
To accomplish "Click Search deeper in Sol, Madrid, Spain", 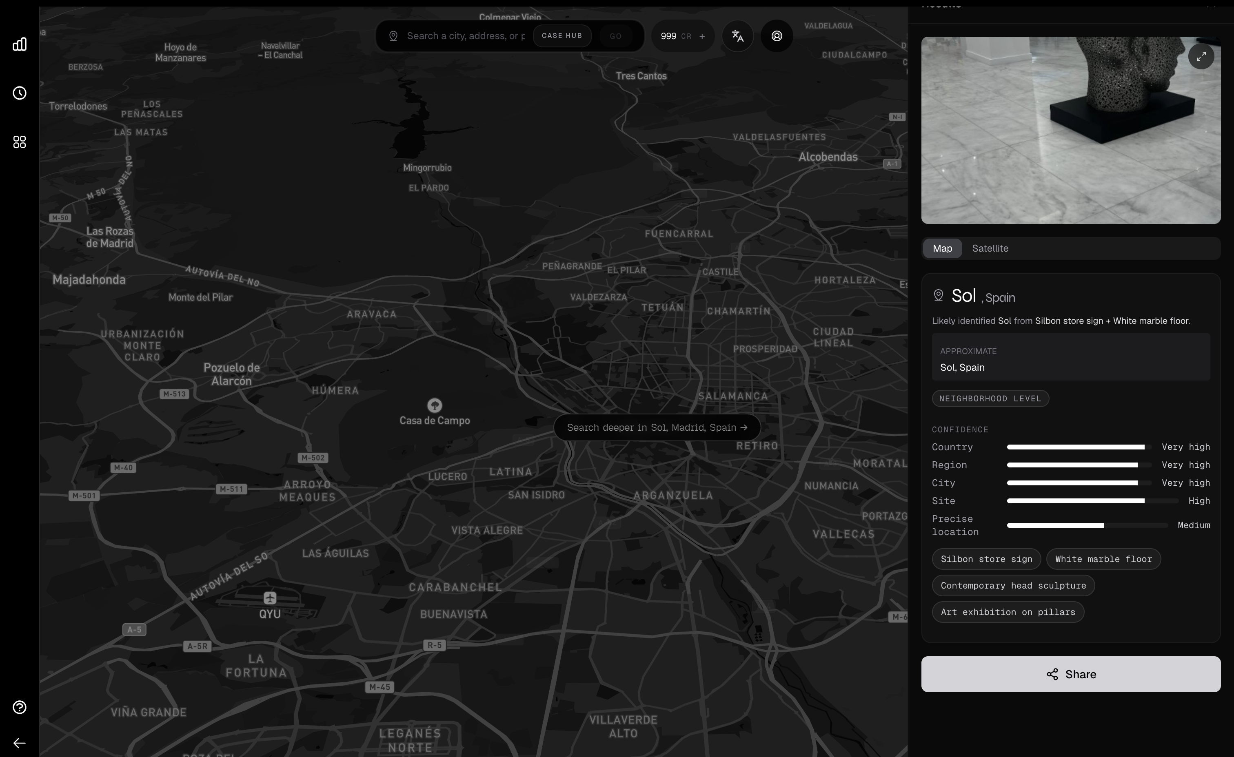I will tap(657, 427).
